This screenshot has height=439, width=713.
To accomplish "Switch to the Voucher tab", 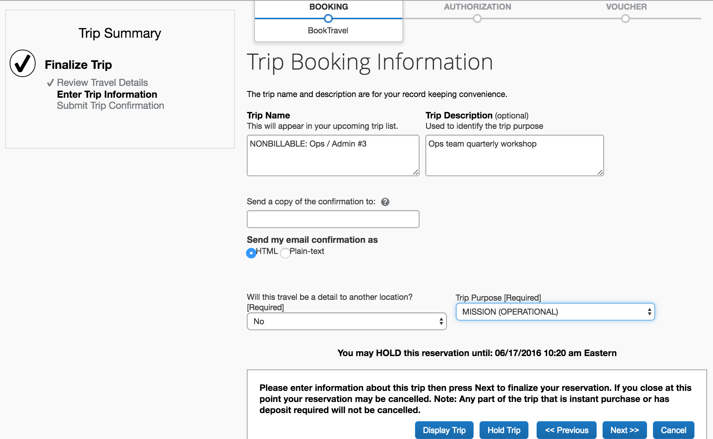I will pos(626,7).
